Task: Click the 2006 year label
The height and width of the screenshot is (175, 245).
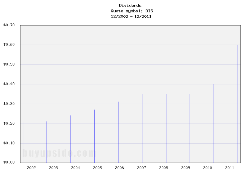Action: [x=120, y=168]
